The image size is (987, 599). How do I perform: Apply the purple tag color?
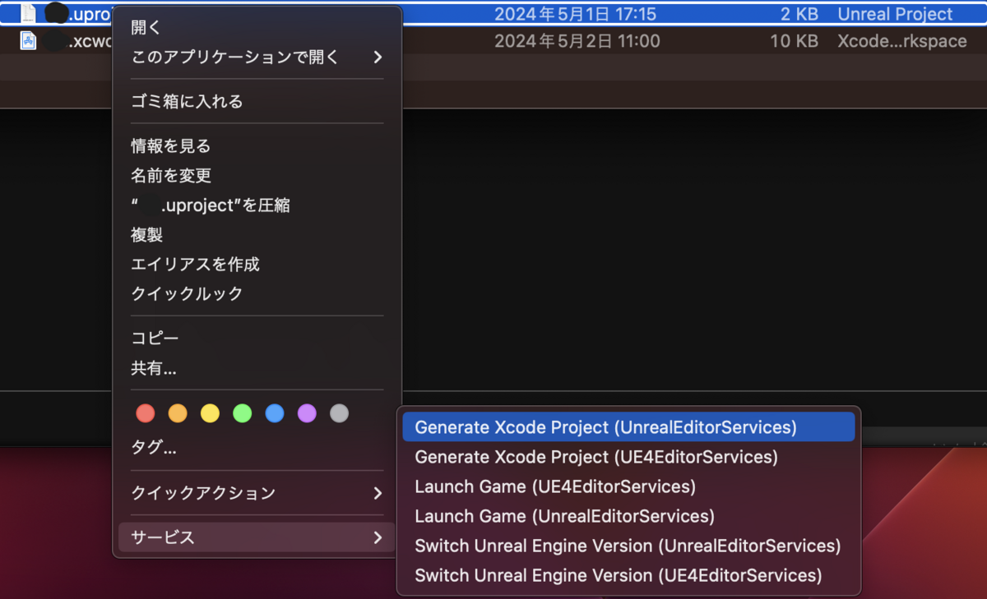[x=307, y=413]
